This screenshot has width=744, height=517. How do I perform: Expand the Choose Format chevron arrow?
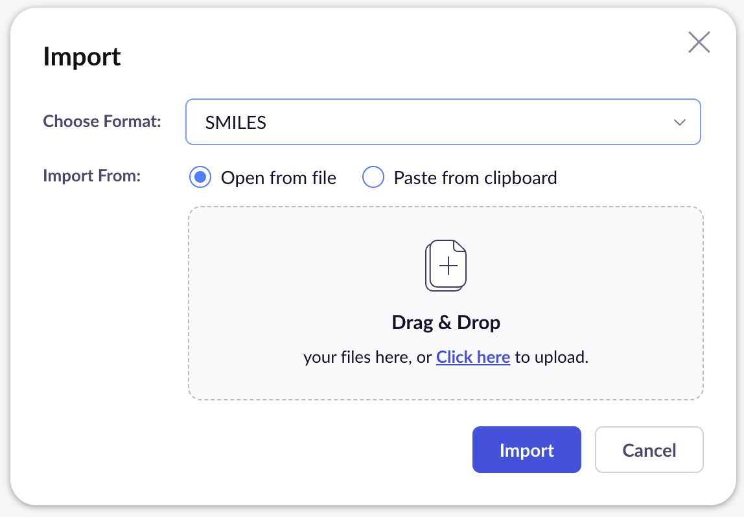tap(679, 122)
